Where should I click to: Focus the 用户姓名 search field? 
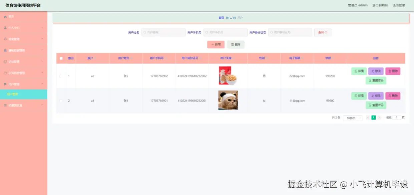[x=163, y=32]
